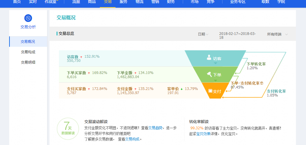This screenshot has width=306, height=145.
Task: Click the 转化率解读 heading
Action: tap(199, 122)
